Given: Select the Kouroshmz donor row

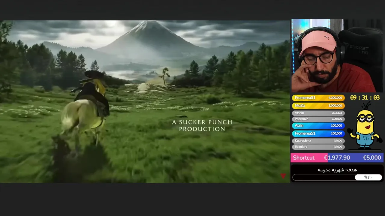Looking at the screenshot, I should [x=318, y=141].
